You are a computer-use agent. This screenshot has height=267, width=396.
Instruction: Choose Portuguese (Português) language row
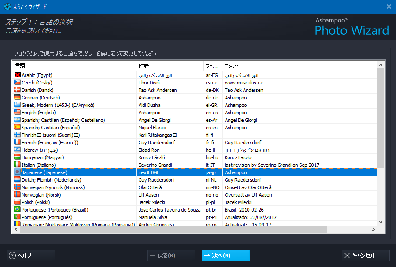[195, 217]
